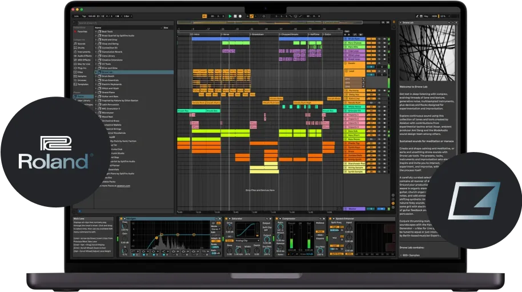Select the Drums category in browser
The image size is (522, 292).
click(81, 47)
